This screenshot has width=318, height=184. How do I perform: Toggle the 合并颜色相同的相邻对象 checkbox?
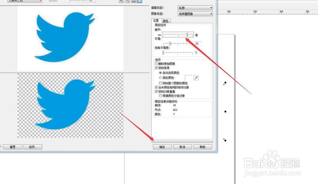coord(156,87)
